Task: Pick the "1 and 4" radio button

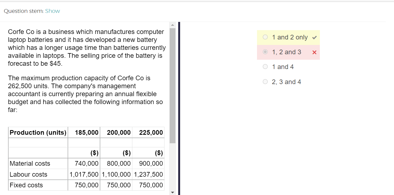Action: click(265, 67)
